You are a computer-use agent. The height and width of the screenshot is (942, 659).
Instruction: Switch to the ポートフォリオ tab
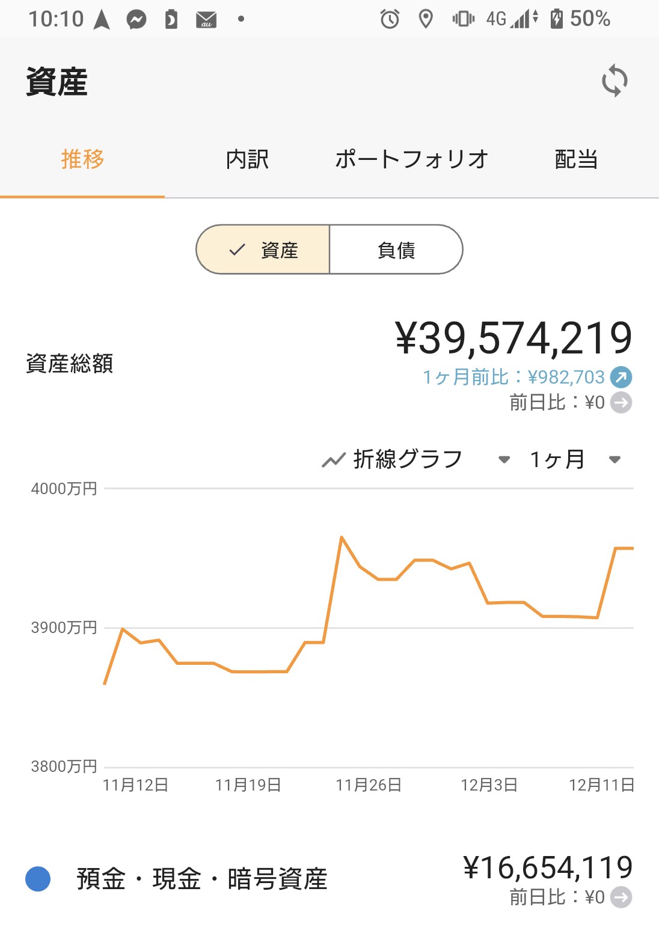[411, 160]
